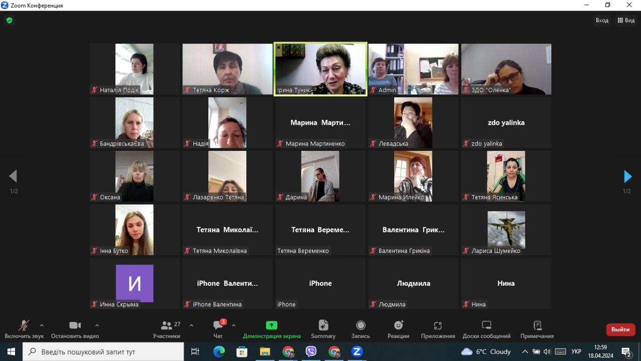The width and height of the screenshot is (641, 361).
Task: Select Тетяна Ясинська video tile
Action: point(506,176)
